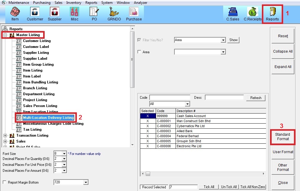
Task: Click the Standard Format button
Action: [x=283, y=137]
